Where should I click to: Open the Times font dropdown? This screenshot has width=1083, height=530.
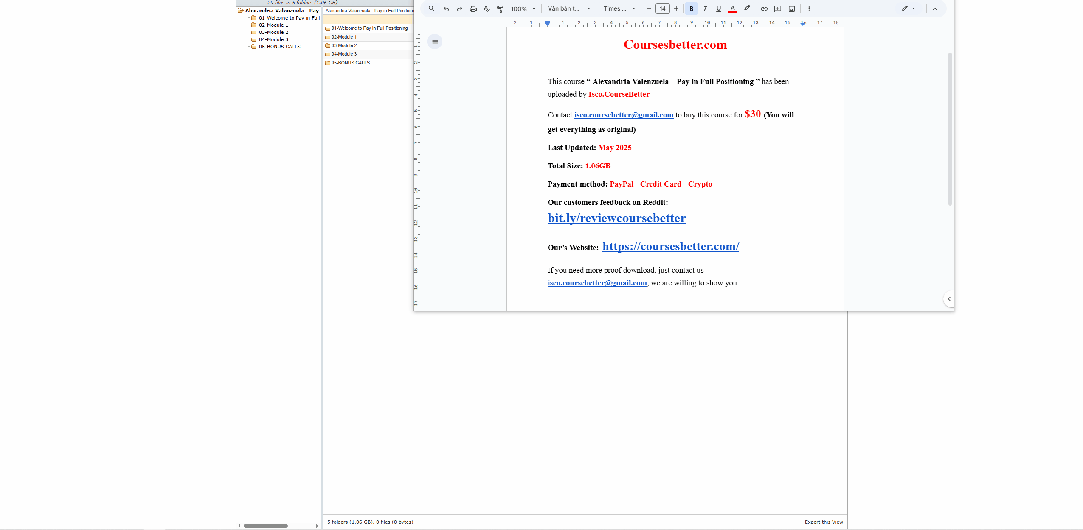point(619,8)
